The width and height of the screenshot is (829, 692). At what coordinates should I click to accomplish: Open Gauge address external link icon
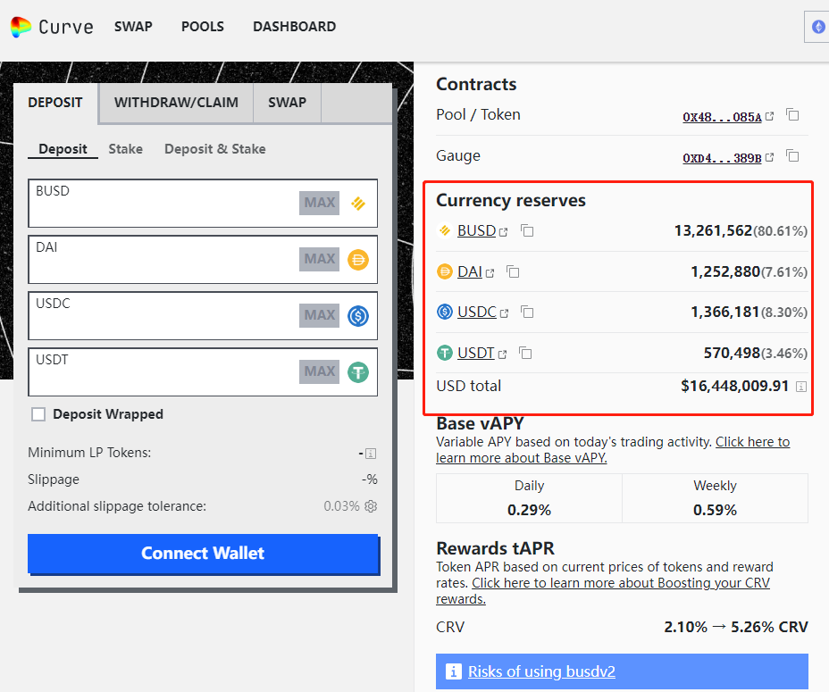(x=770, y=157)
